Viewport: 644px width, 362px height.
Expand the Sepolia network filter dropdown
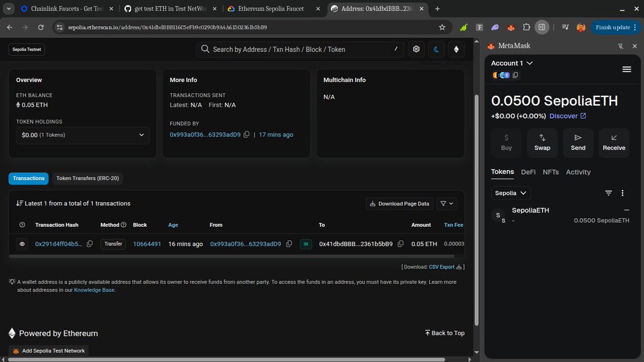pyautogui.click(x=511, y=193)
